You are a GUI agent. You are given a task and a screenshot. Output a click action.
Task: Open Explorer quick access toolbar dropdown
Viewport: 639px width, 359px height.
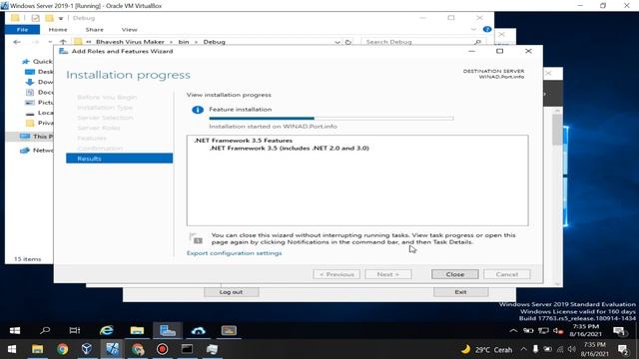61,18
